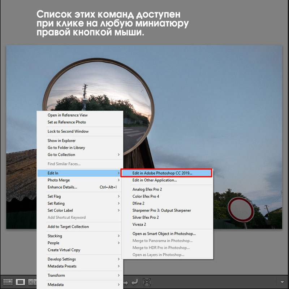Expand Stacking submenu
The height and width of the screenshot is (289, 289).
coord(79,236)
